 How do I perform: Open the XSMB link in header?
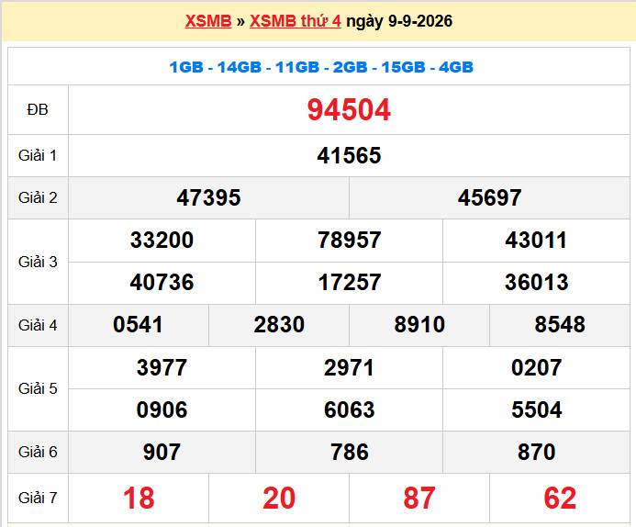(208, 21)
